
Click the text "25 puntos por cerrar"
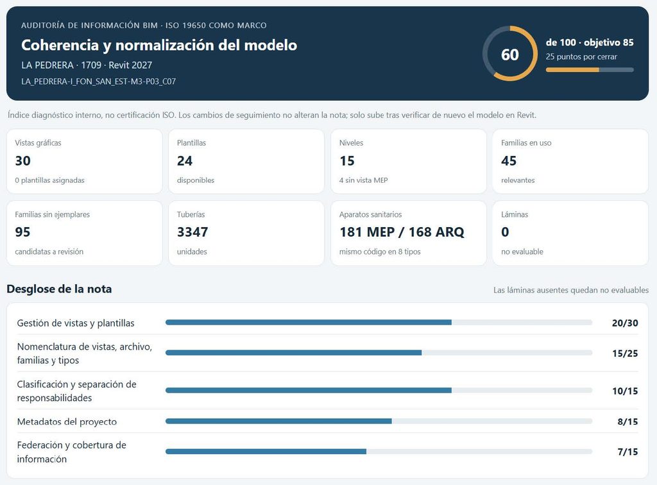[x=581, y=56]
